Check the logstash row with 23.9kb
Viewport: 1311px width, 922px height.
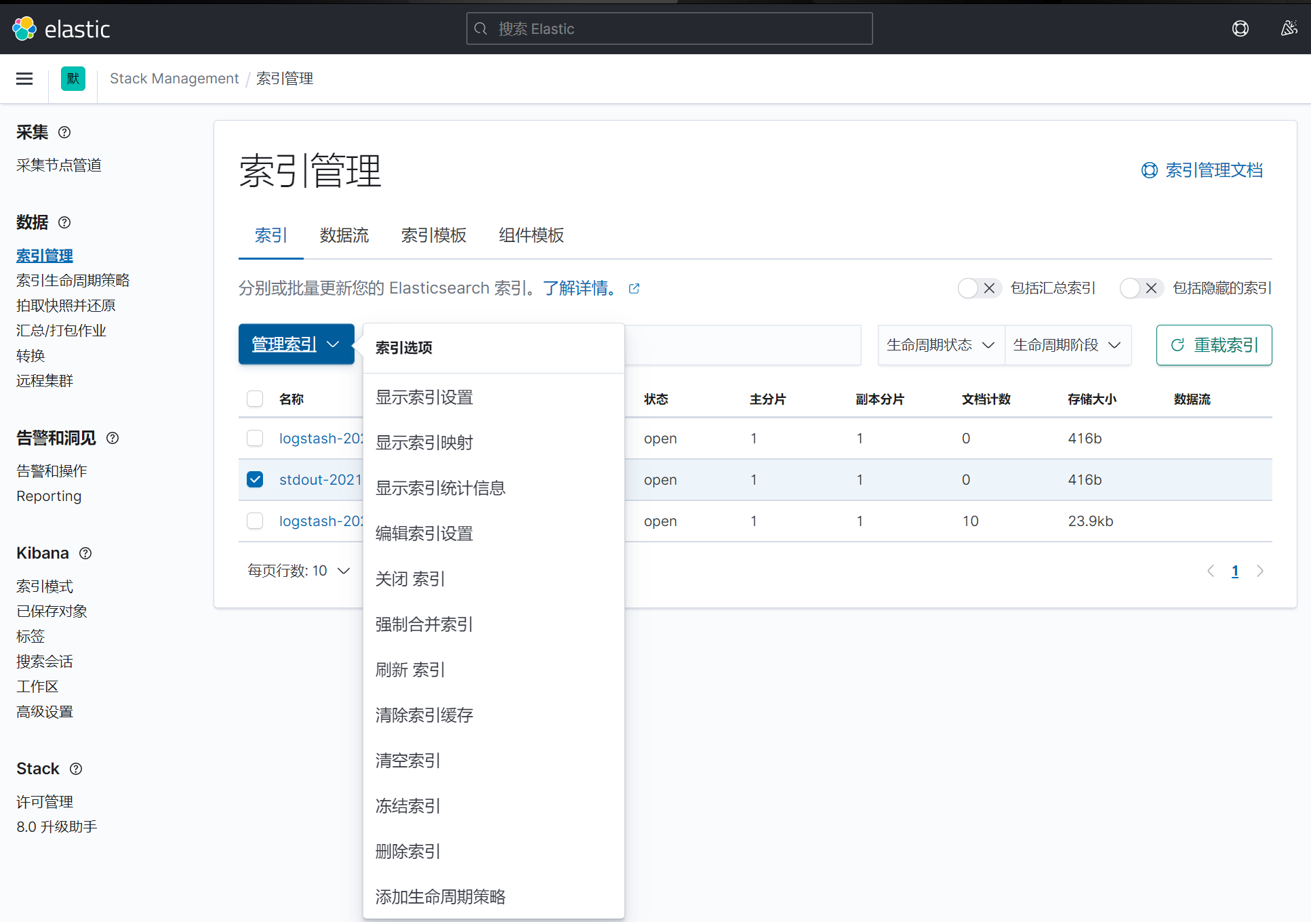[255, 521]
